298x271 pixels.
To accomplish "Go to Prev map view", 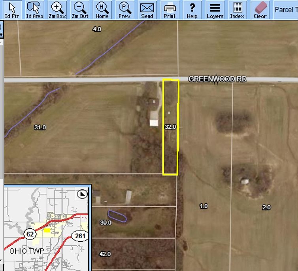I will pos(124,10).
